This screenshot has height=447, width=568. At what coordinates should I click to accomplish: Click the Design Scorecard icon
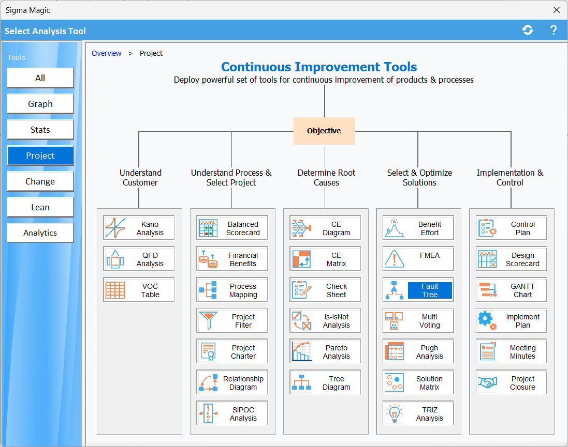point(487,259)
